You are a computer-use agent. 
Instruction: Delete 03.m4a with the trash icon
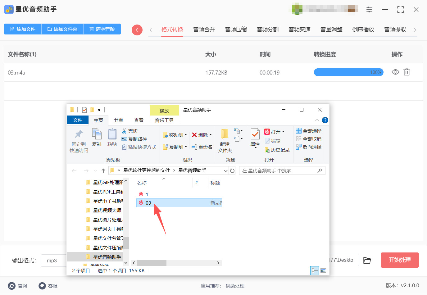click(407, 72)
